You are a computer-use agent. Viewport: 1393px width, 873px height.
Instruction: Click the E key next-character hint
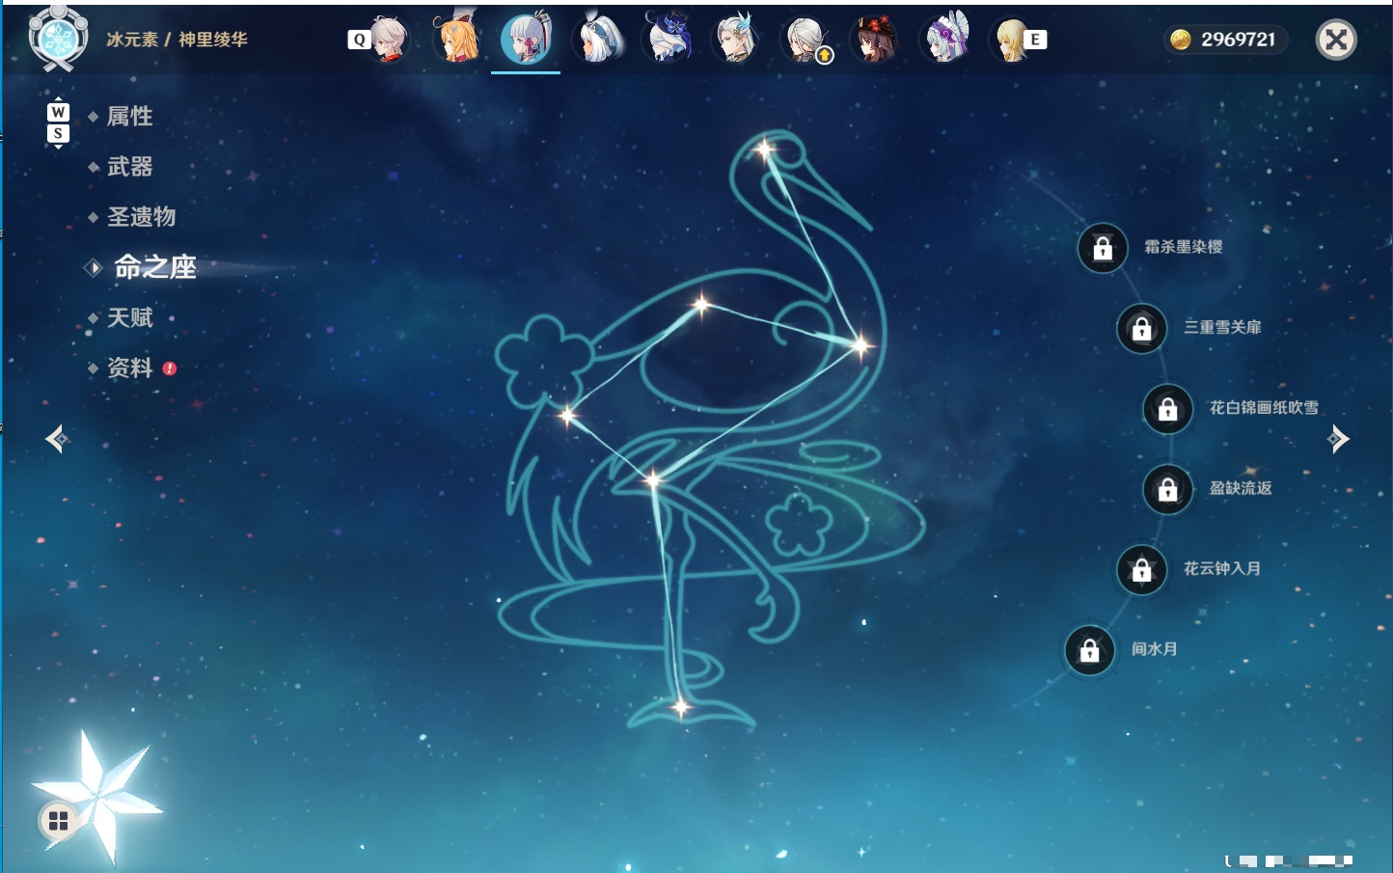(x=1035, y=40)
